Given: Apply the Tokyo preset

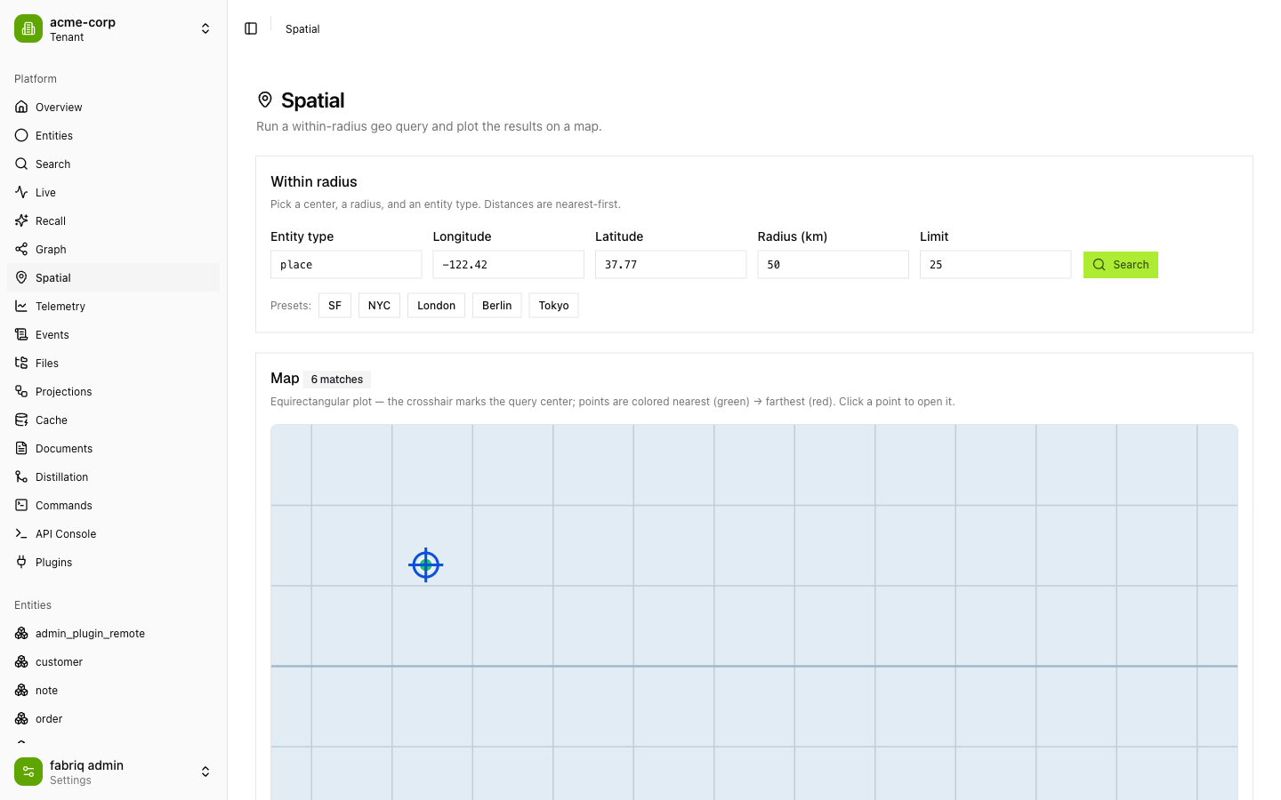Looking at the screenshot, I should [x=553, y=305].
